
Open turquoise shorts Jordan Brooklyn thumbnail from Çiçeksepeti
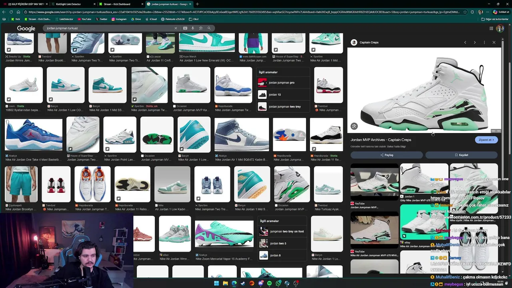pos(21,184)
